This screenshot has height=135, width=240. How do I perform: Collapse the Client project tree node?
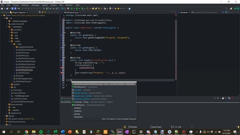pos(1,15)
